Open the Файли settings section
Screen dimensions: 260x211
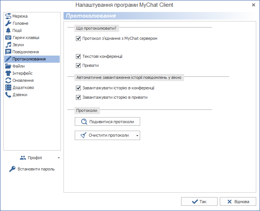click(x=32, y=66)
